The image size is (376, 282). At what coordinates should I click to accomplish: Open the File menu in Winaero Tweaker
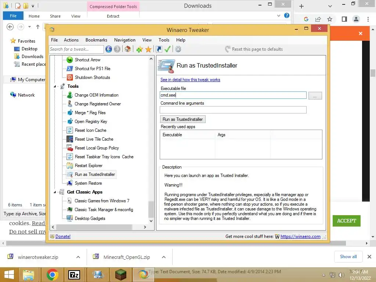point(54,40)
